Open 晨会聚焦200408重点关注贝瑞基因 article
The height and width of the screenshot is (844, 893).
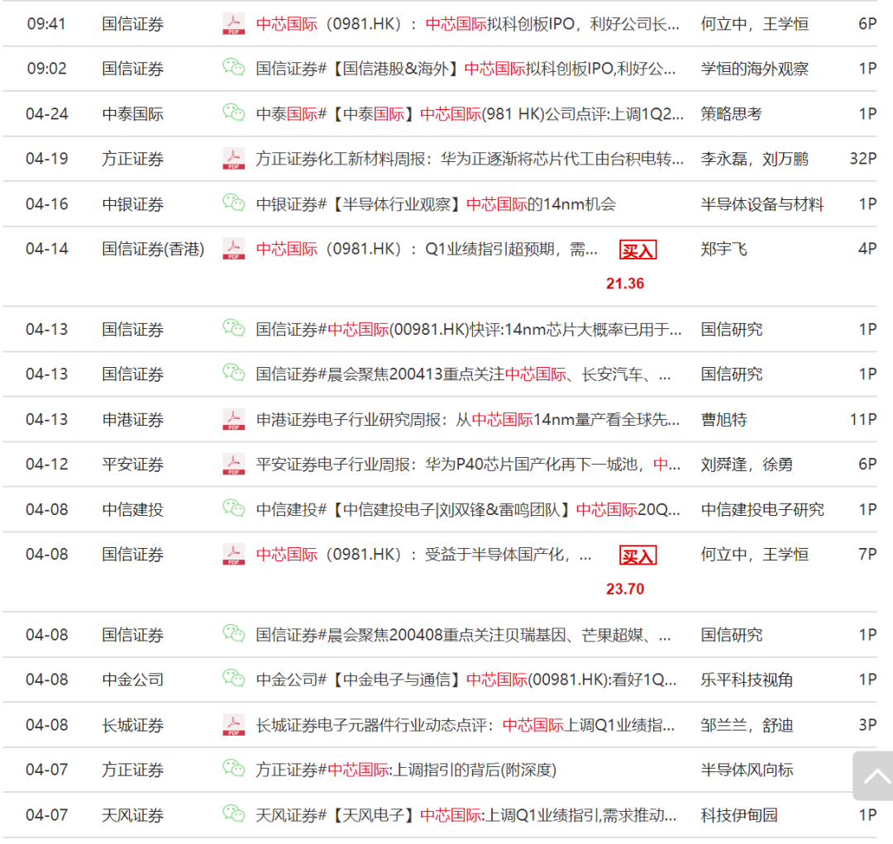coord(464,634)
